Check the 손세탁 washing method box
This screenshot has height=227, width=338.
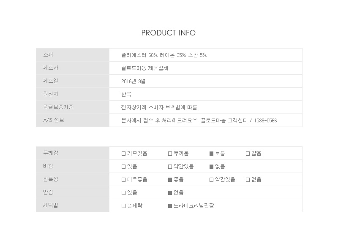123,206
